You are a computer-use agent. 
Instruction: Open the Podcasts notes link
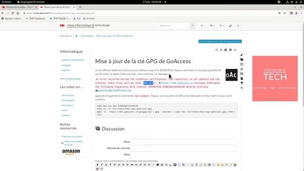[x=66, y=115]
